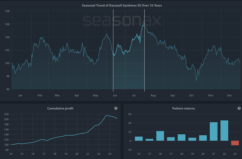
Task: Click the '-10' value on the Pattern returns axis
Action: tap(129, 150)
